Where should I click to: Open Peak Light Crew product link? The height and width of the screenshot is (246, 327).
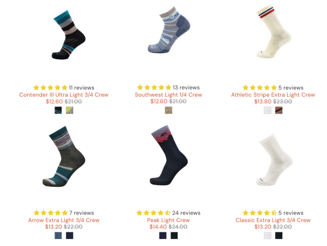(168, 220)
